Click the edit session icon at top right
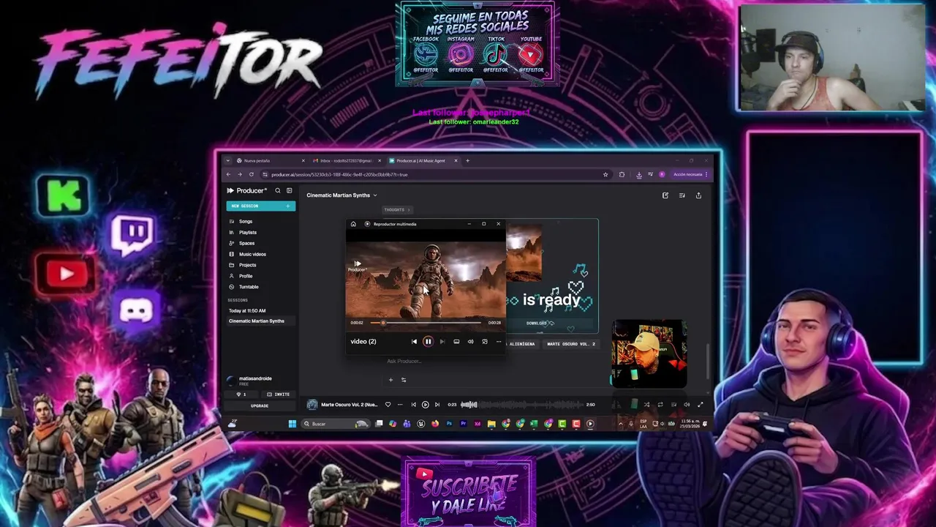Screen dimensions: 936x527 665,195
